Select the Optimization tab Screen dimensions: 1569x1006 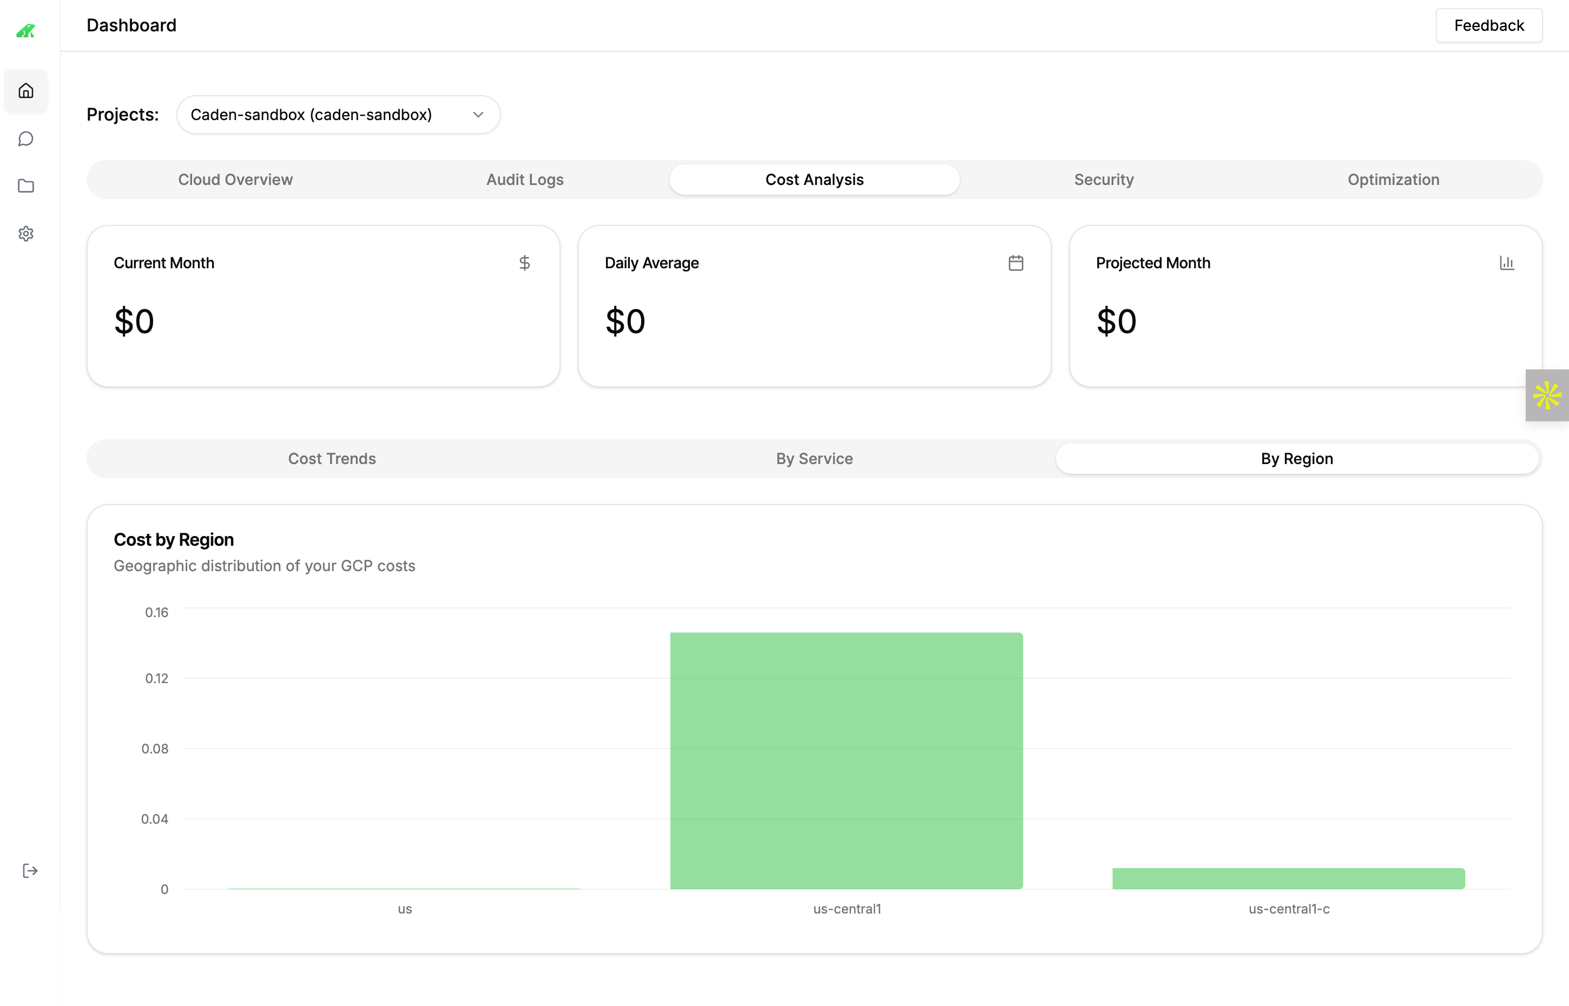click(1393, 179)
